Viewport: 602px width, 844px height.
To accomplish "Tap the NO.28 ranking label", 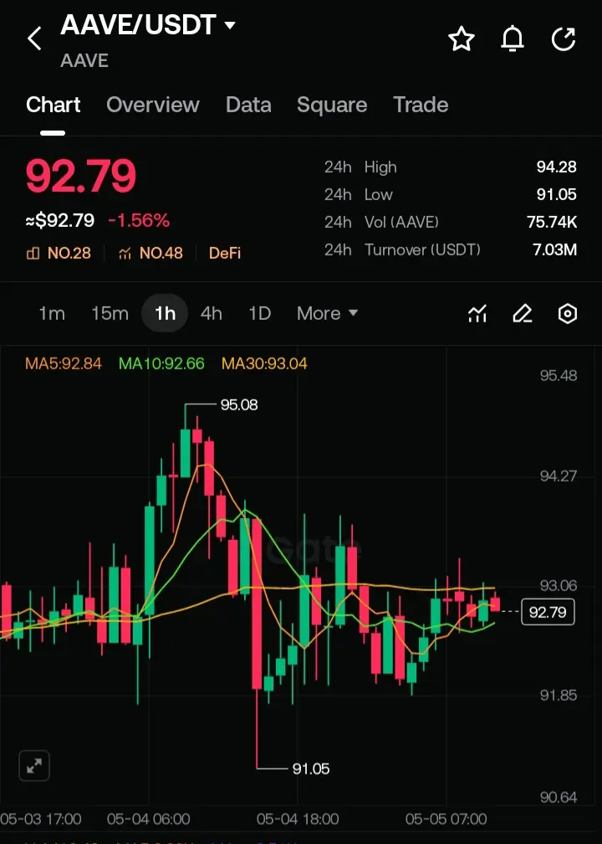I will (69, 253).
